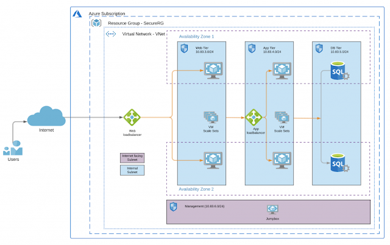This screenshot has width=390, height=245.
Task: Select the App Tier VM Scale Sets icon
Action: coord(281,117)
